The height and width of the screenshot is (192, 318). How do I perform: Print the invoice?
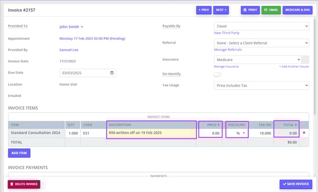point(250,9)
